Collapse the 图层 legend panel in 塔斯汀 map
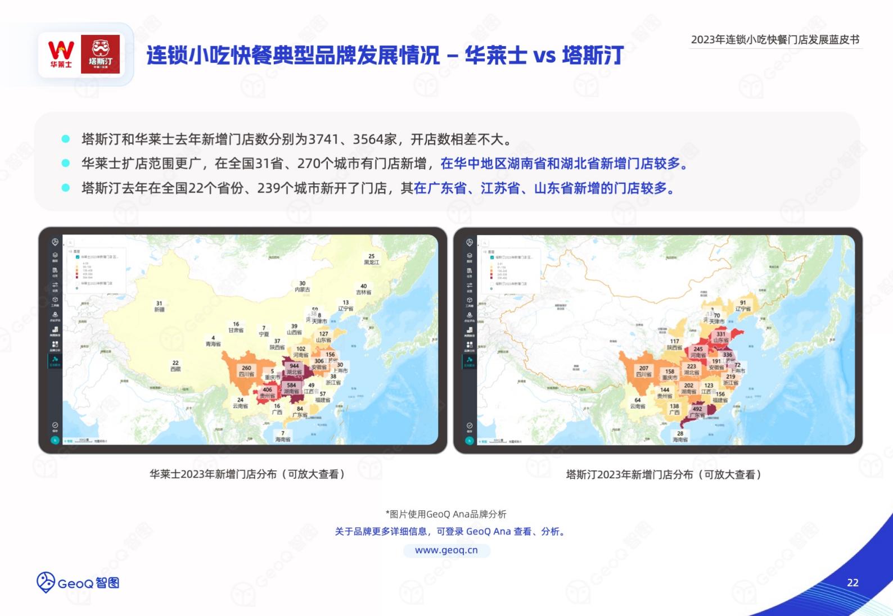The width and height of the screenshot is (893, 616). click(x=484, y=251)
